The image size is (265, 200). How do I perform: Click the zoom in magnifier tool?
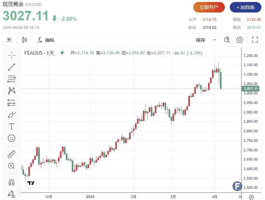(11, 166)
